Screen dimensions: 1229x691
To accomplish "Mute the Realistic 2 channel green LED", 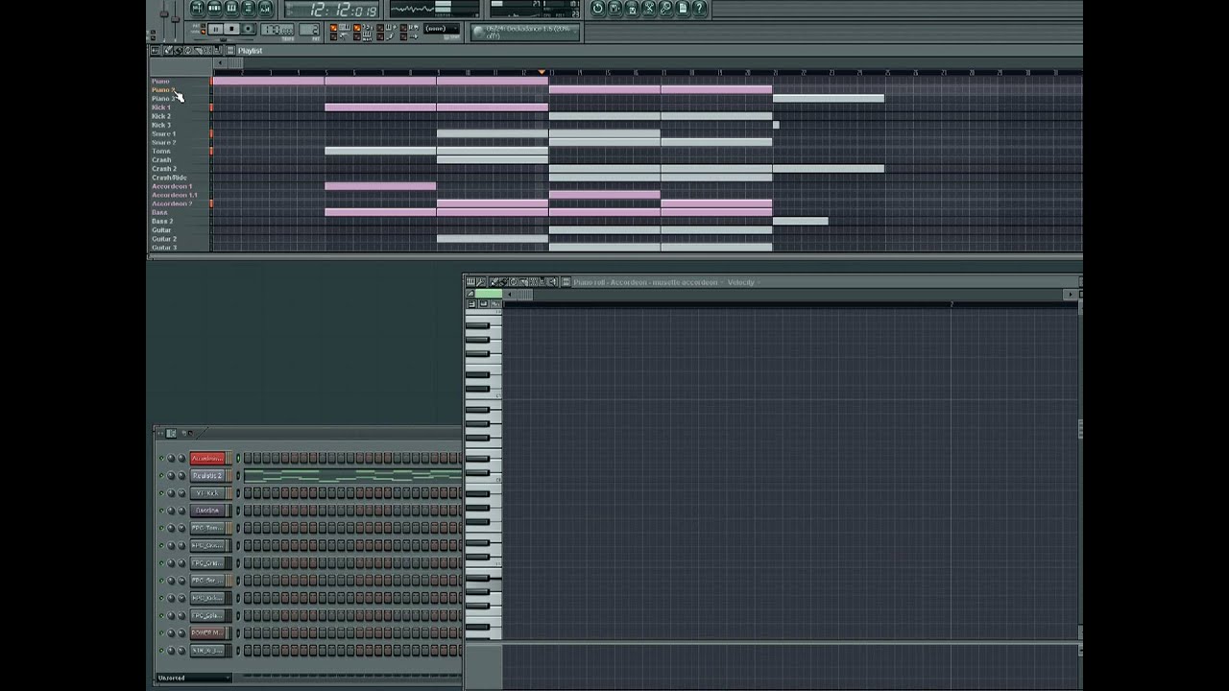I will click(161, 475).
